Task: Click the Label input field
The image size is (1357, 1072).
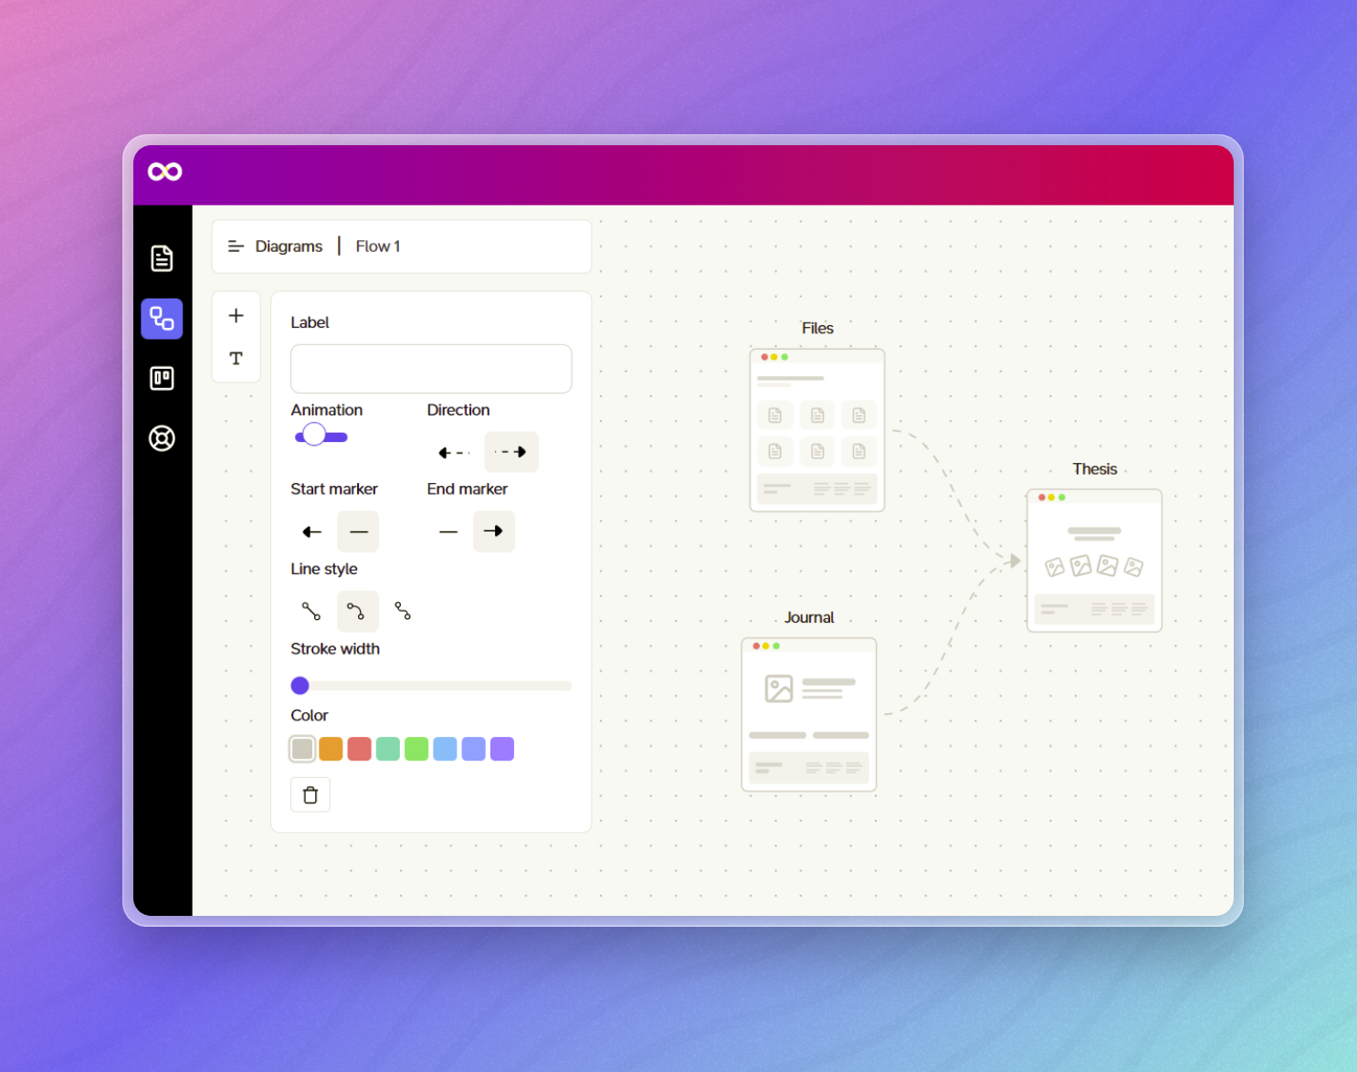Action: click(430, 368)
